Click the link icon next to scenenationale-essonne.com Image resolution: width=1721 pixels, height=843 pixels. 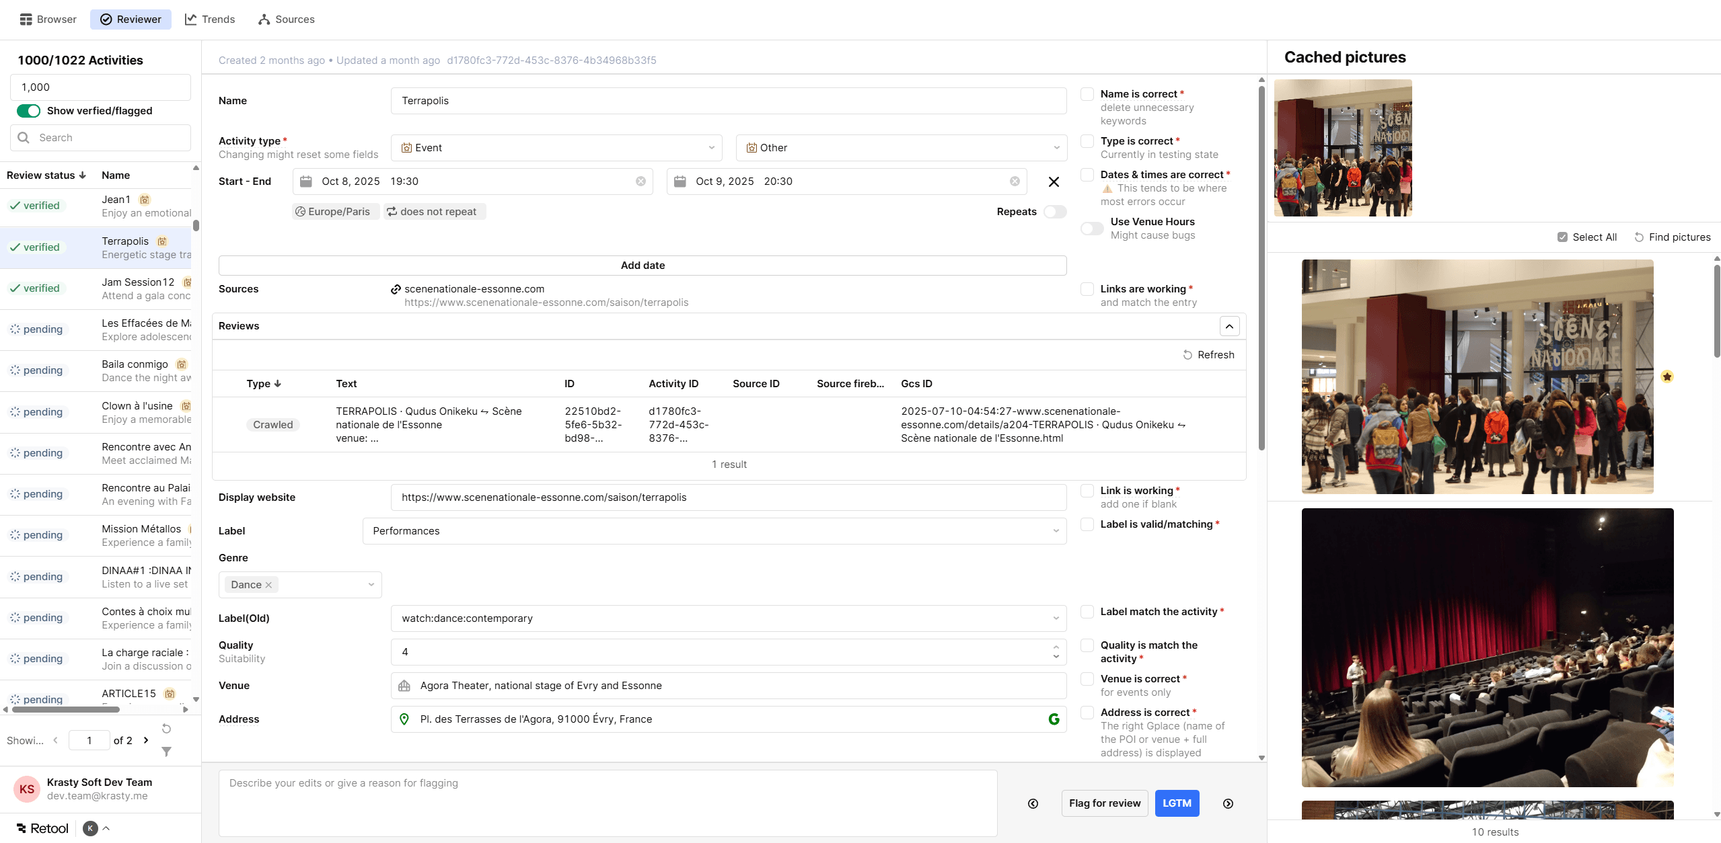pos(395,289)
